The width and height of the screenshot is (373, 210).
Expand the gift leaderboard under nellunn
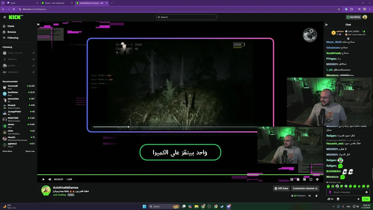[348, 38]
